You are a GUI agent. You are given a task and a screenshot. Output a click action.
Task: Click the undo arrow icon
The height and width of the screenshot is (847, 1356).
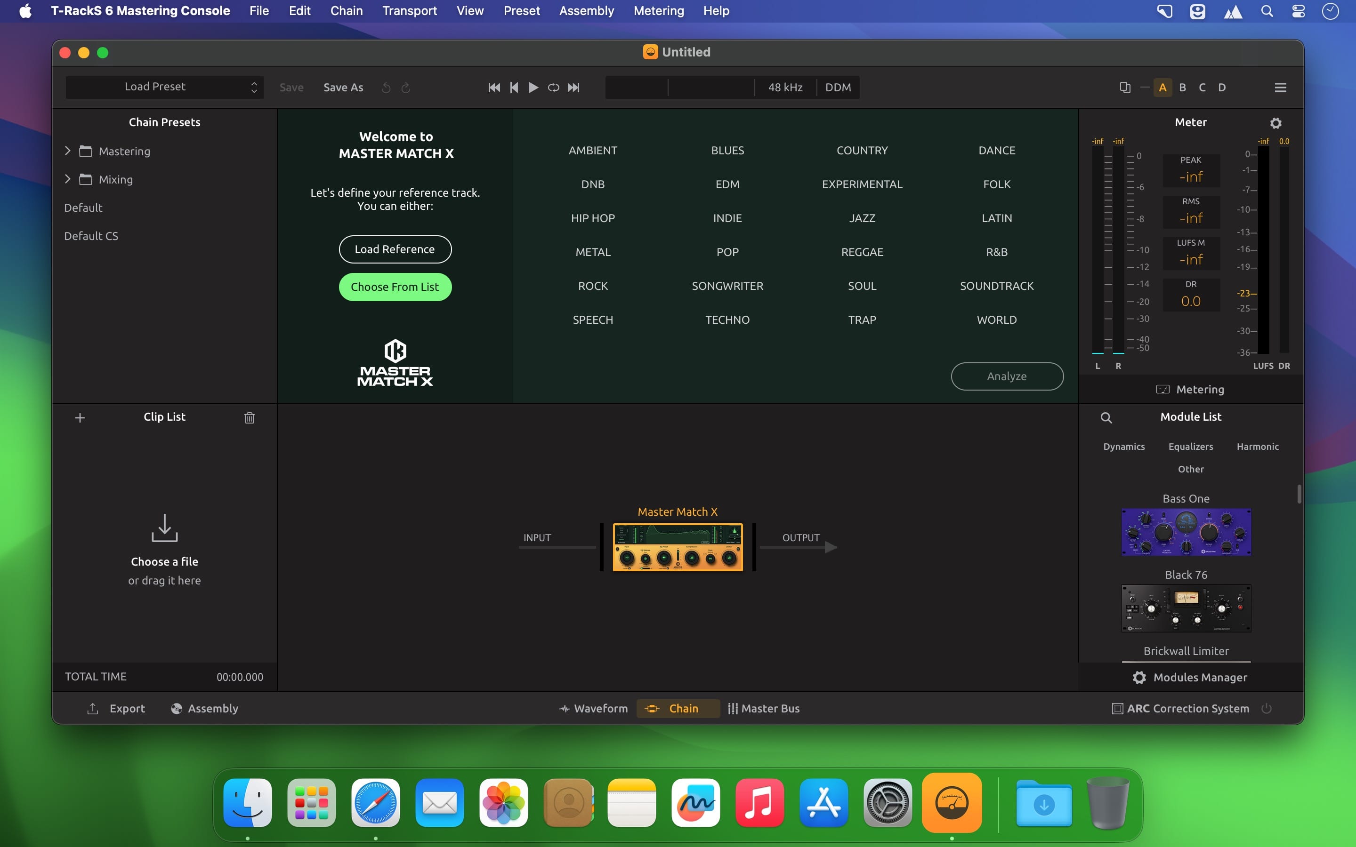[386, 88]
